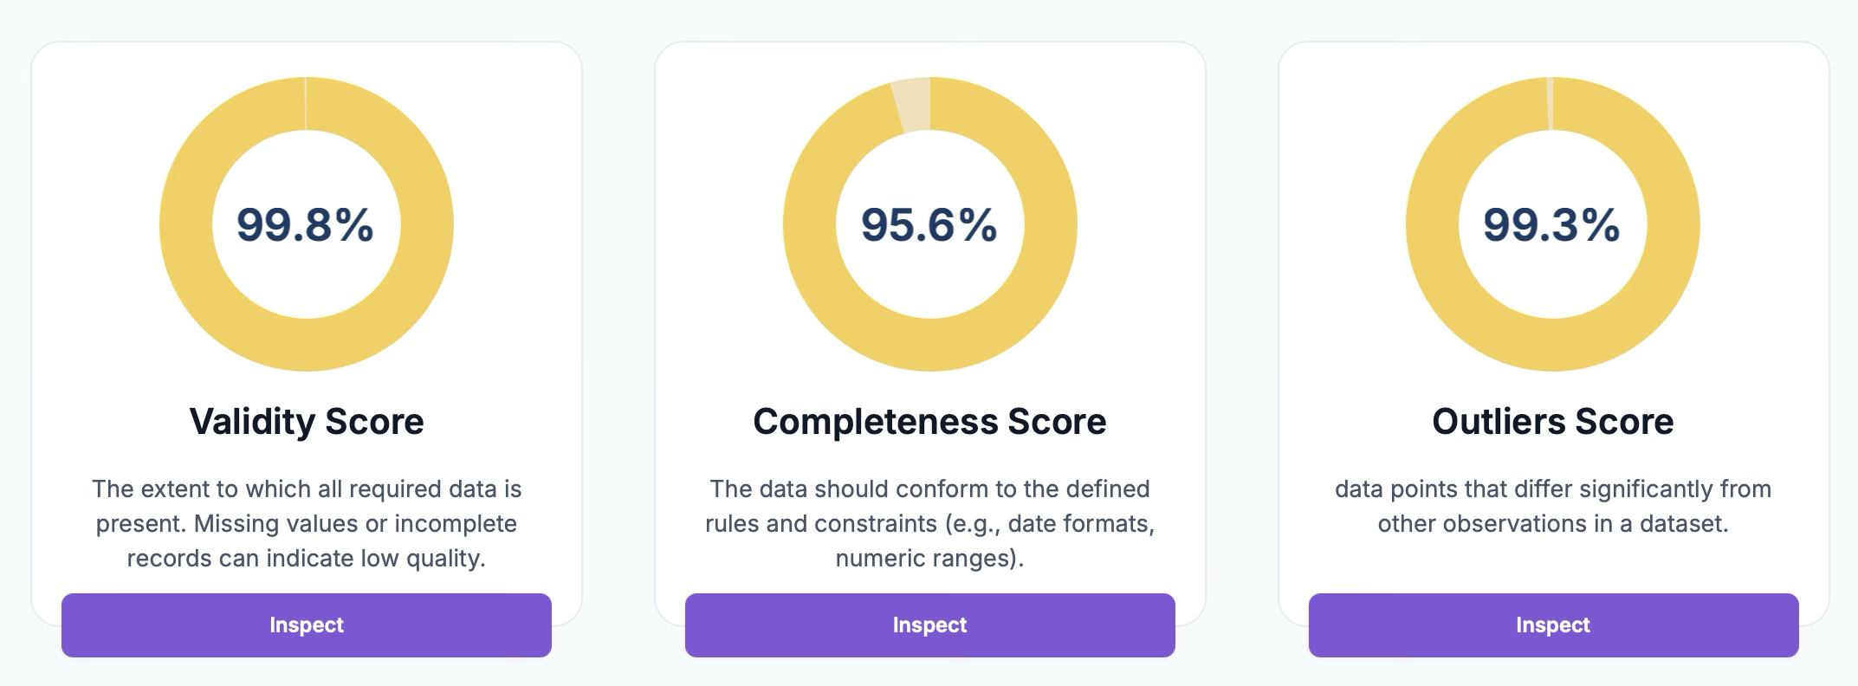
Task: Open Inspect for the Outliers Score
Action: pyautogui.click(x=1552, y=625)
